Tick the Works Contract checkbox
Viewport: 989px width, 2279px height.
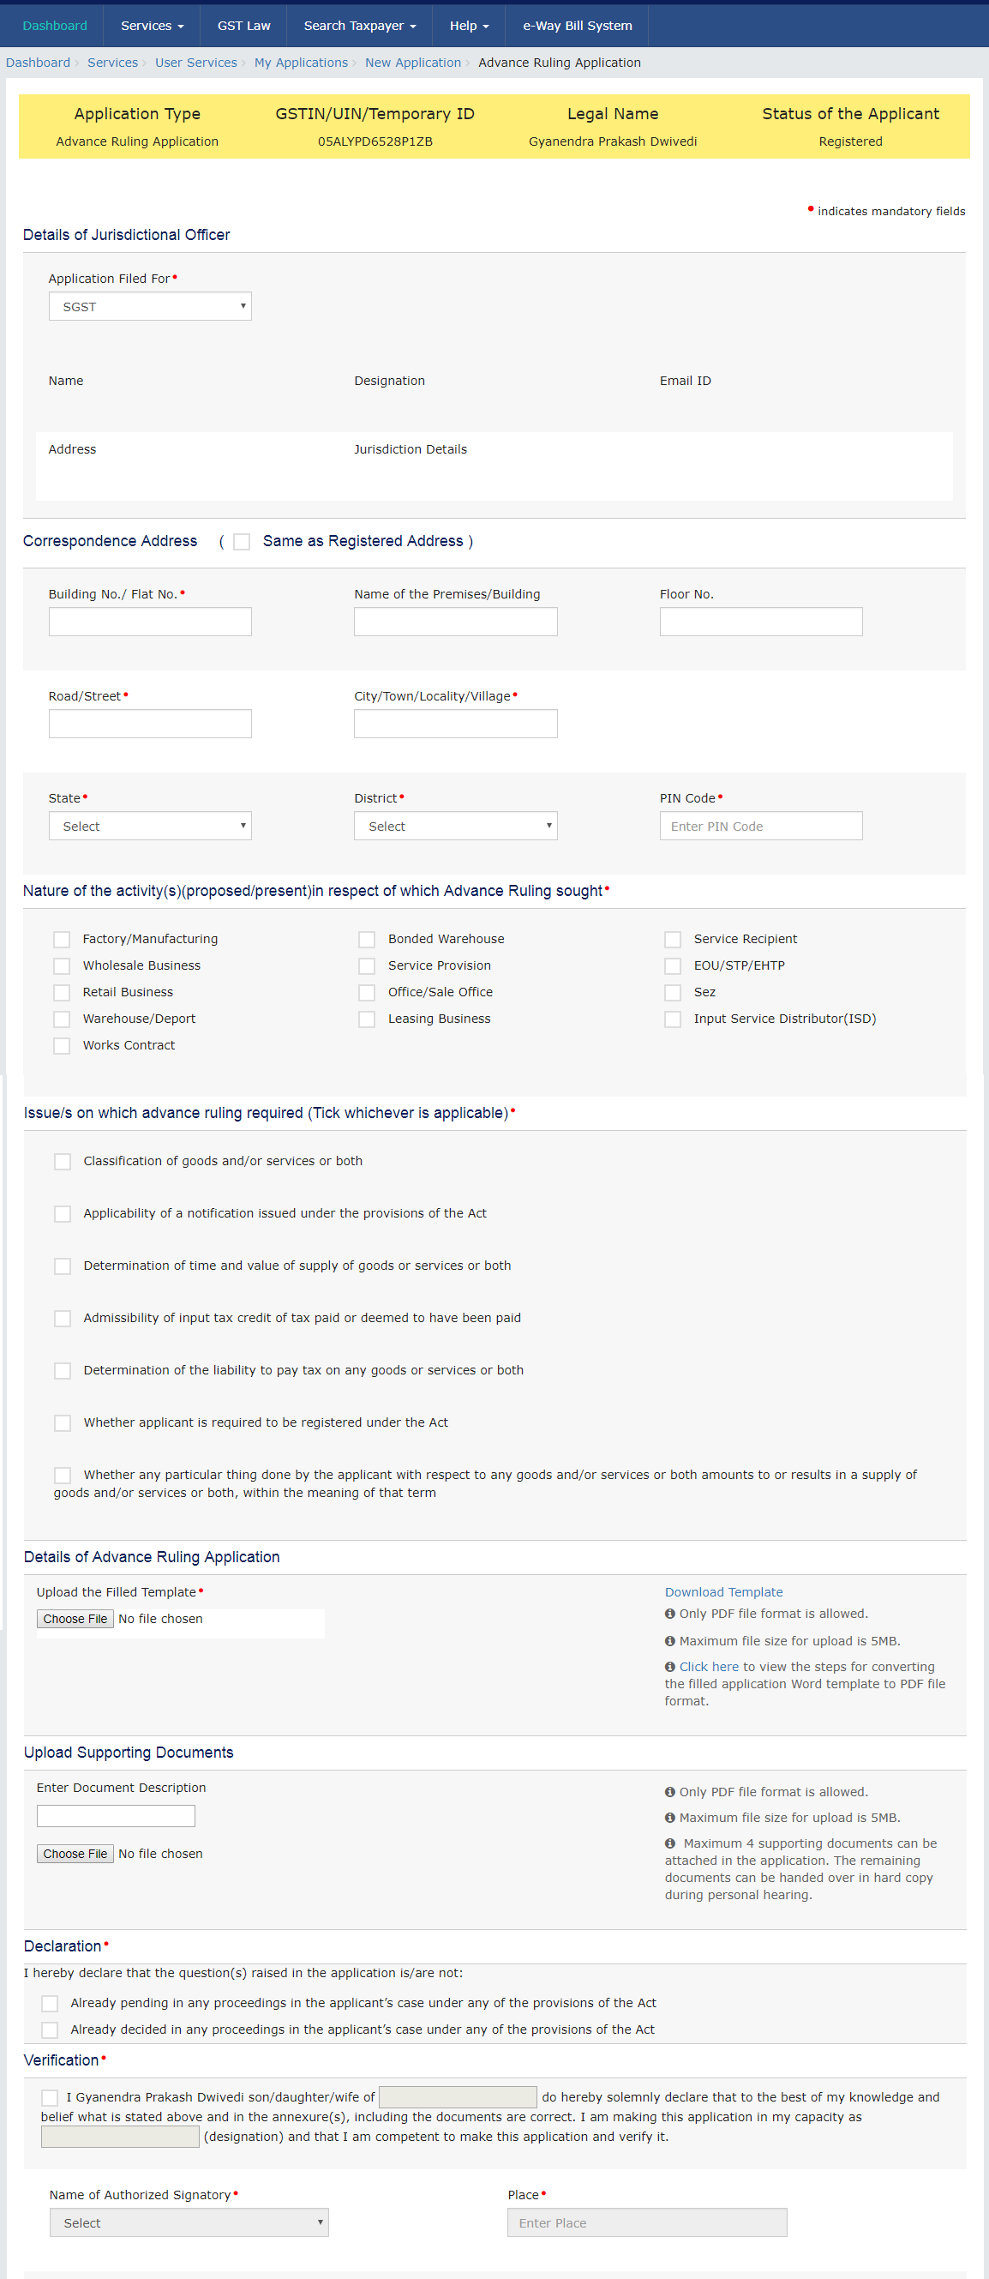tap(62, 1046)
